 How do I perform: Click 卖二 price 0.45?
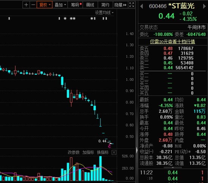coord(168,63)
